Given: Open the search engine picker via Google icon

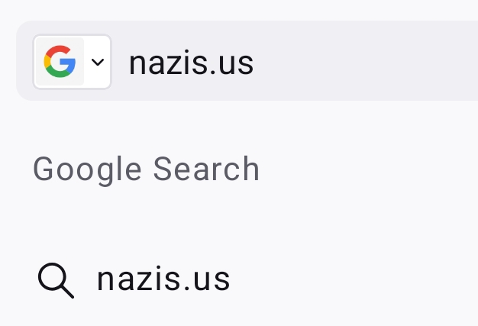Looking at the screenshot, I should point(60,62).
